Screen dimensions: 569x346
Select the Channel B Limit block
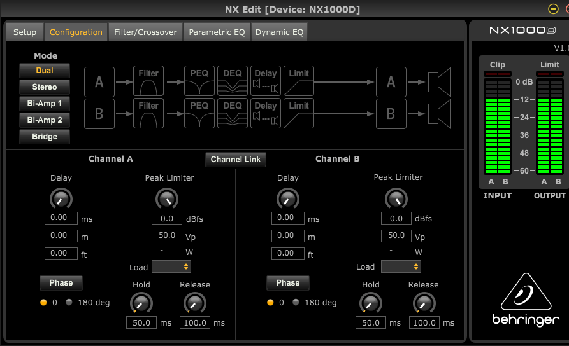(299, 113)
